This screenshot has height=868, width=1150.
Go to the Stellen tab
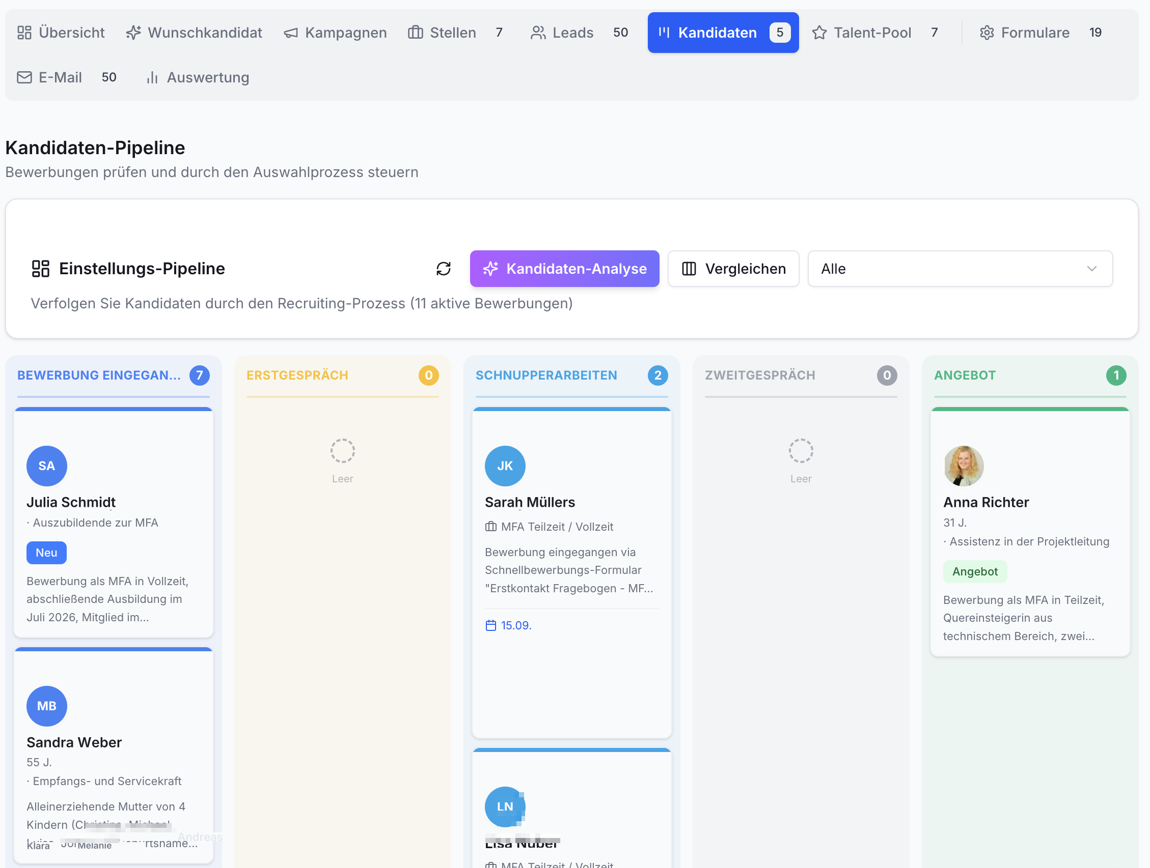[x=456, y=32]
